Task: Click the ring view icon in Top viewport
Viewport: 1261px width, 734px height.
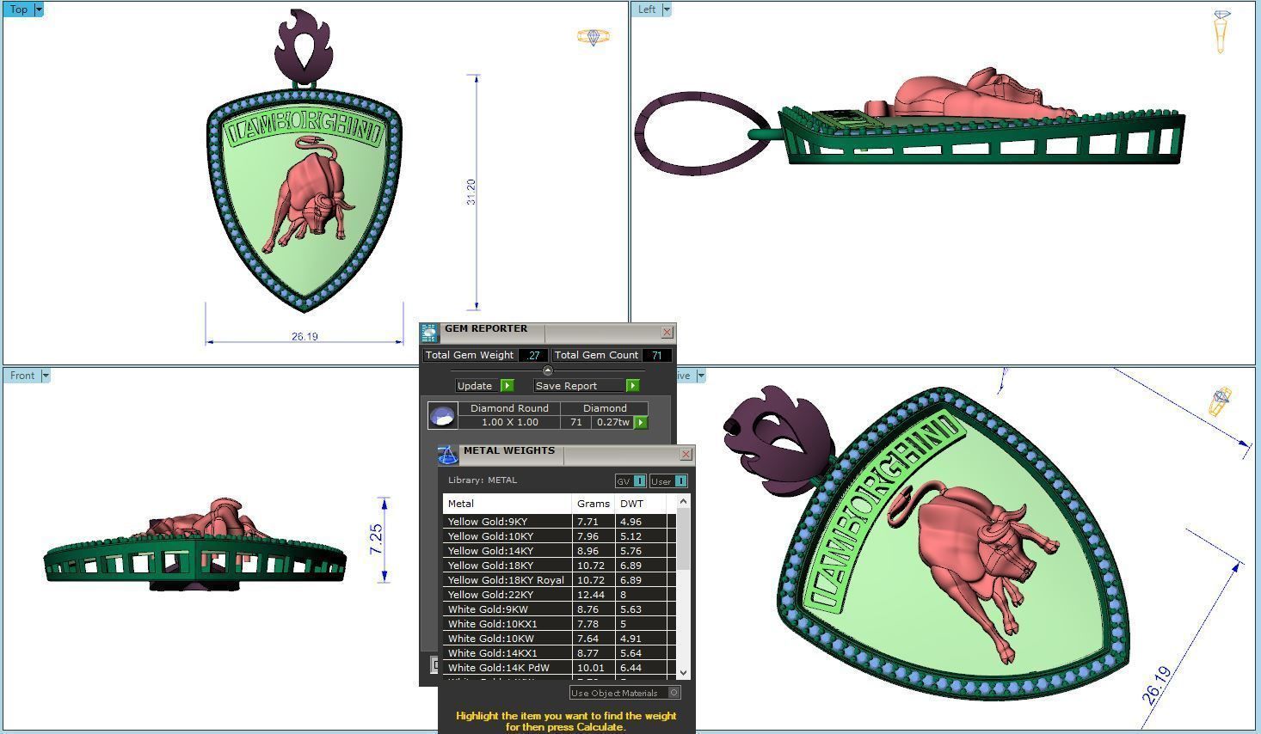Action: 593,37
